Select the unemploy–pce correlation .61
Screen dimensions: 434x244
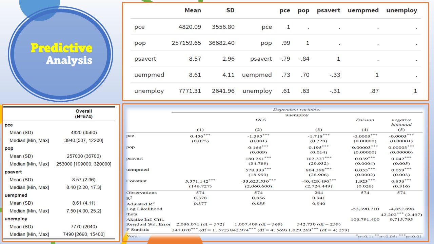click(x=286, y=91)
